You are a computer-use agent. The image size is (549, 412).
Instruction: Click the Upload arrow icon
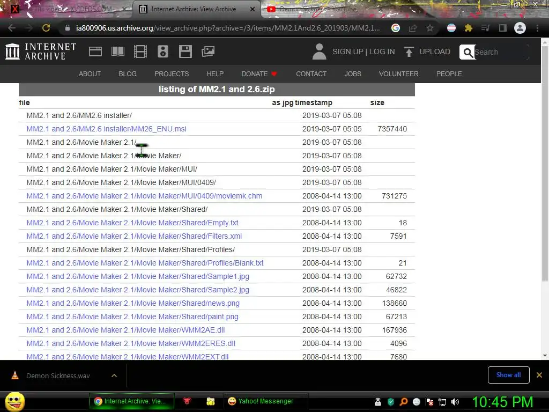click(x=409, y=51)
